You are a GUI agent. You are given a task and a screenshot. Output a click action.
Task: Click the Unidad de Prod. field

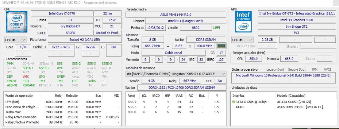pos(107,33)
